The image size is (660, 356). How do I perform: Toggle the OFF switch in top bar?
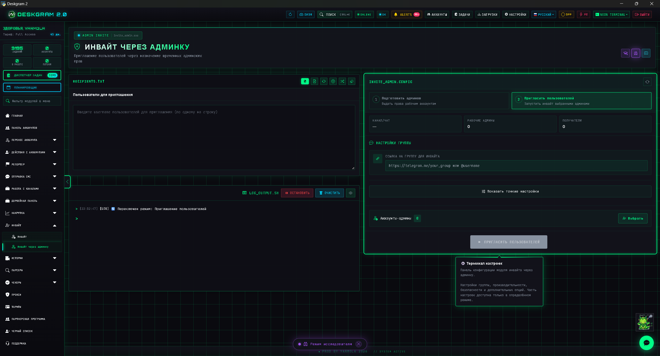pyautogui.click(x=566, y=14)
